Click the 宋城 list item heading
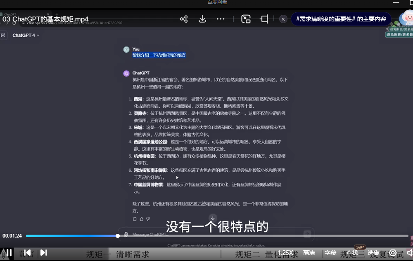413x261 pixels. [138, 127]
